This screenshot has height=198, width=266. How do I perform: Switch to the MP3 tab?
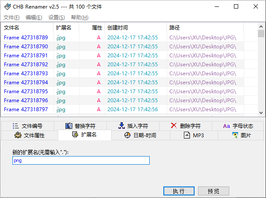point(194,135)
